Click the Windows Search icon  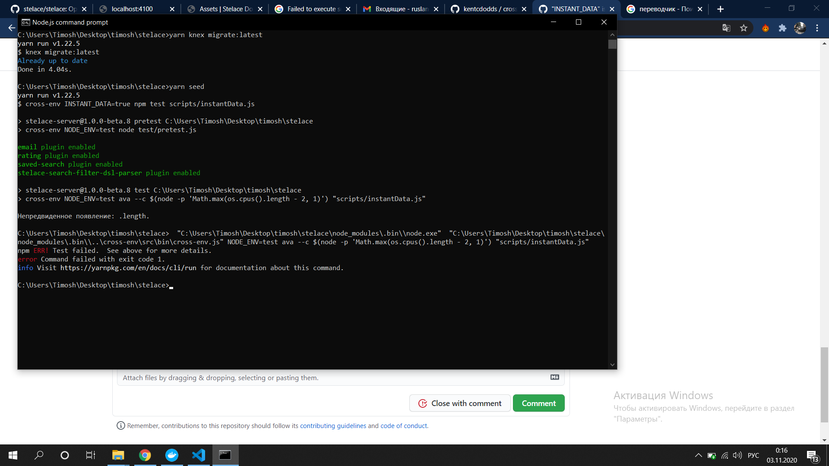pos(38,455)
